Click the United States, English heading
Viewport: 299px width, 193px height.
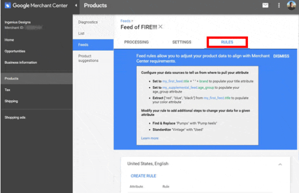148,164
